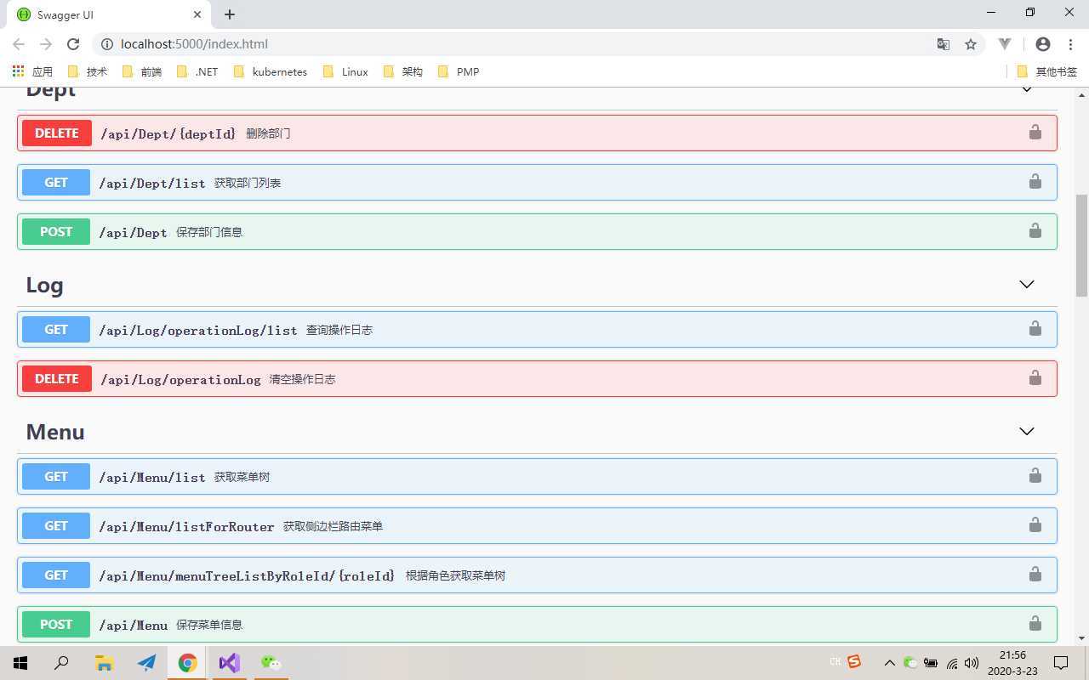The width and height of the screenshot is (1089, 680).
Task: Open Windows search from taskbar
Action: tap(61, 663)
